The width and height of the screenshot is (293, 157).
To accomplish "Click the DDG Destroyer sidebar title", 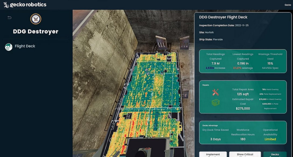I will [x=36, y=31].
